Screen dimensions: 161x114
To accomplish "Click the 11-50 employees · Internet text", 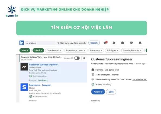I will [x=107, y=75].
